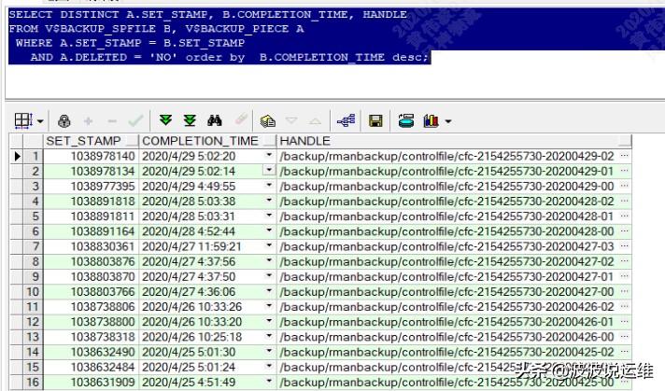Click the grayed down triangle next-record icon

[291, 120]
